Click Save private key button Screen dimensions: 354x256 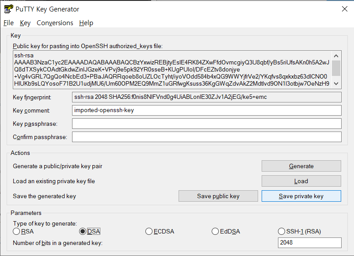(301, 196)
